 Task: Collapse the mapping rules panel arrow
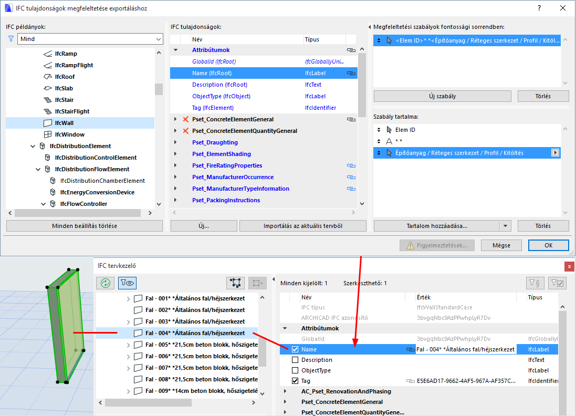tap(370, 27)
